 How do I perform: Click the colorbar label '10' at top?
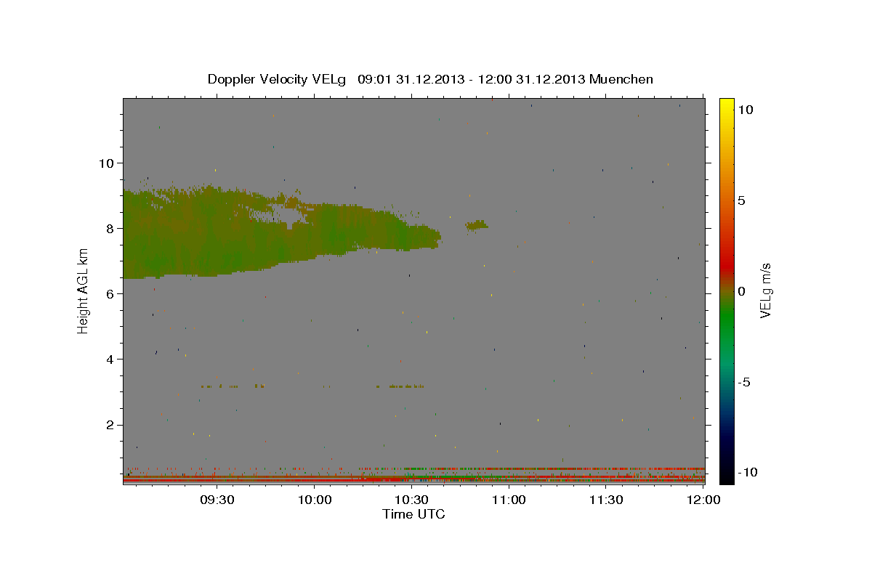745,109
